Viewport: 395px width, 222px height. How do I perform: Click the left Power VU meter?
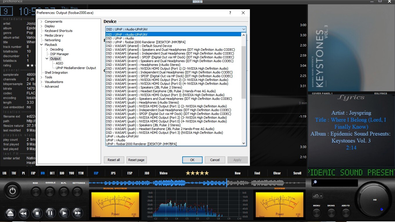tap(116, 205)
